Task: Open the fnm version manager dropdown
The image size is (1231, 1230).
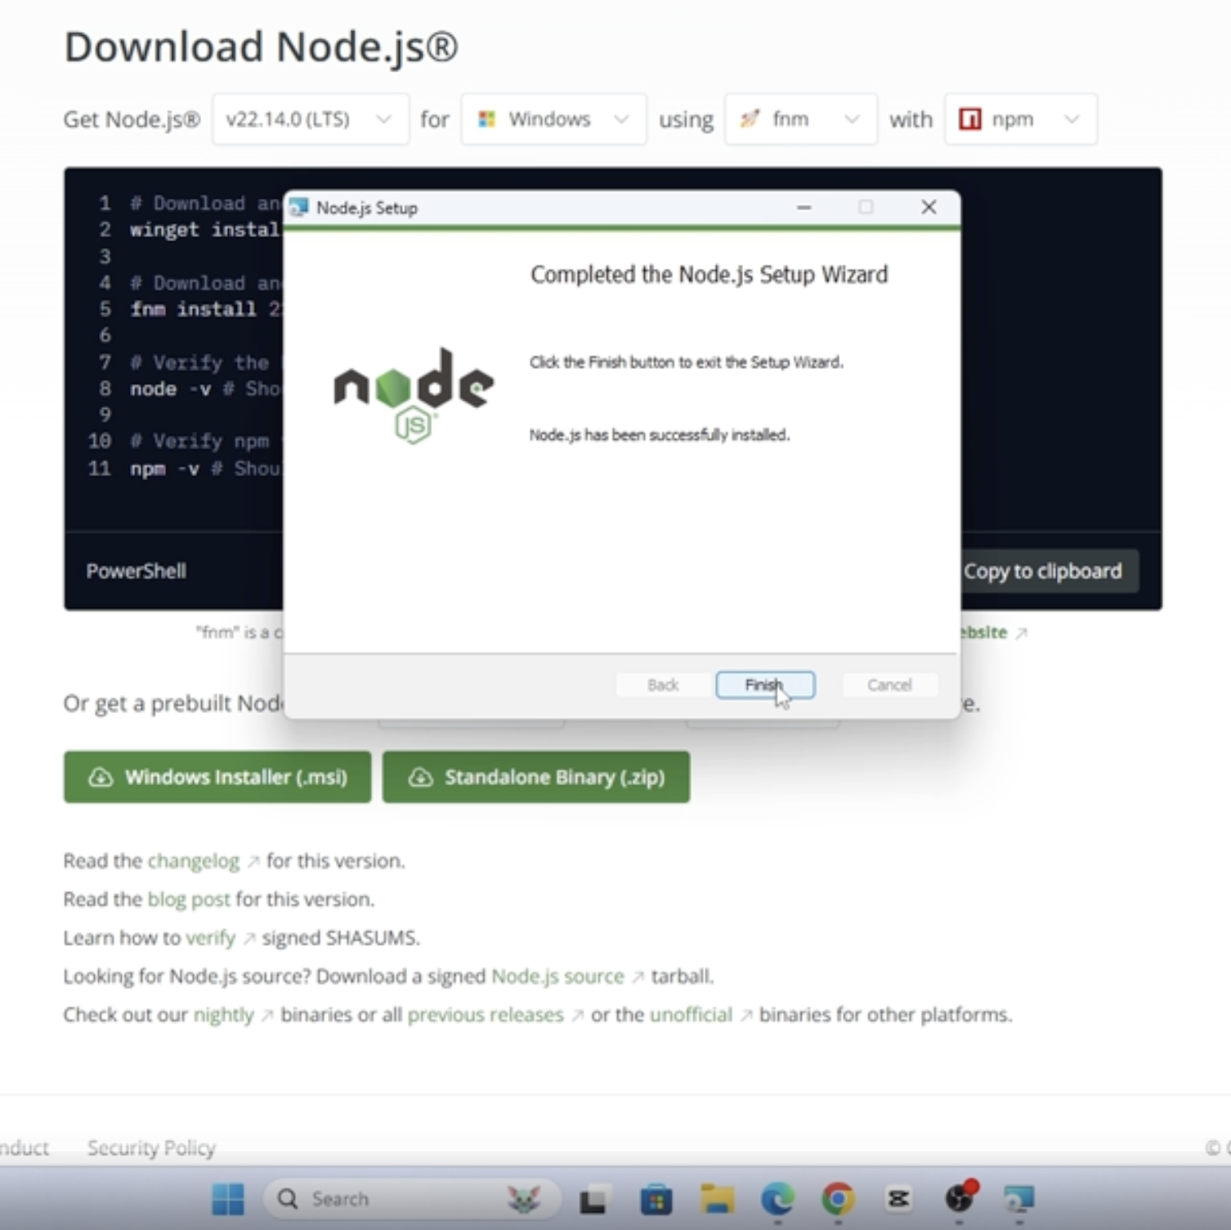Action: point(801,119)
